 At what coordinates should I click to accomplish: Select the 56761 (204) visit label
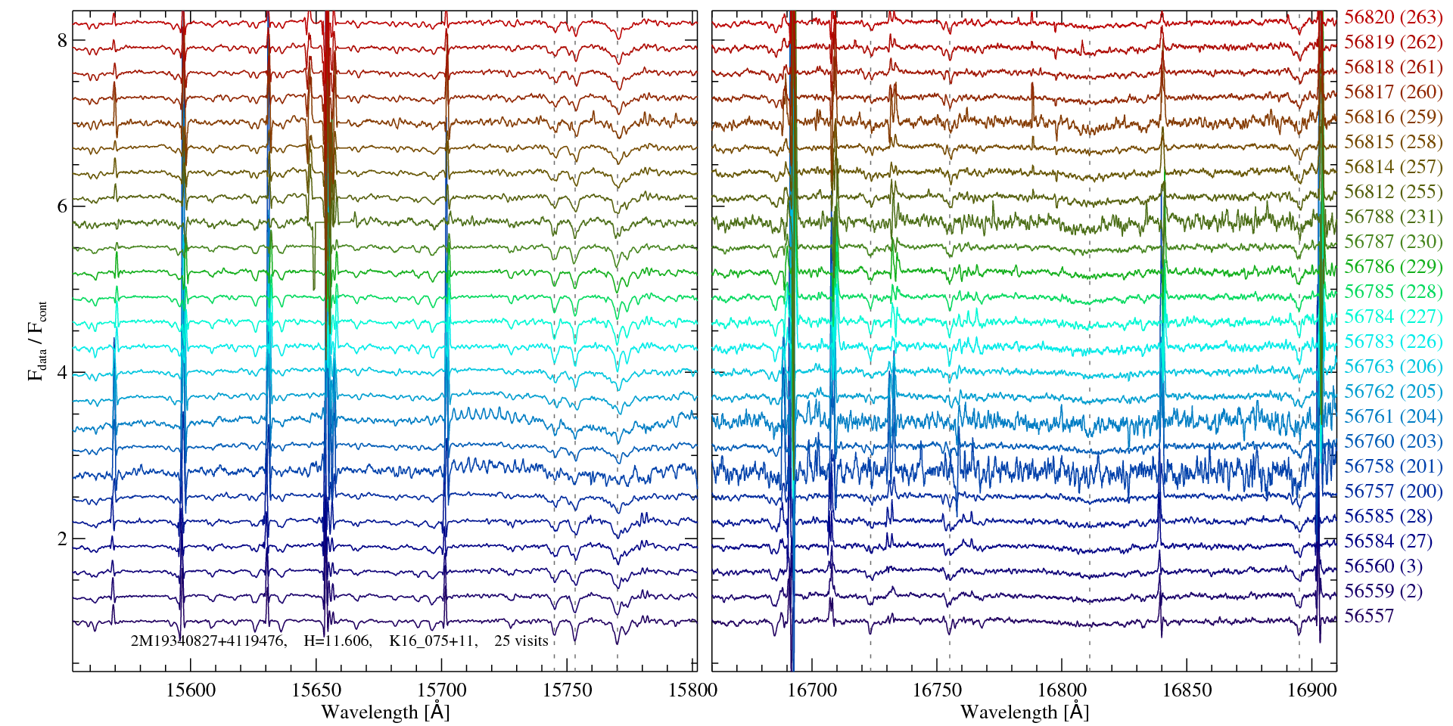1392,417
